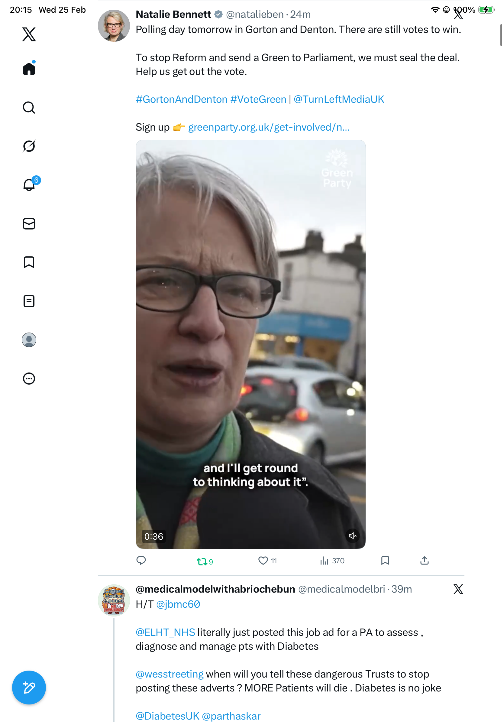Open the Home feed icon
Viewport: 504px width, 722px height.
[29, 69]
